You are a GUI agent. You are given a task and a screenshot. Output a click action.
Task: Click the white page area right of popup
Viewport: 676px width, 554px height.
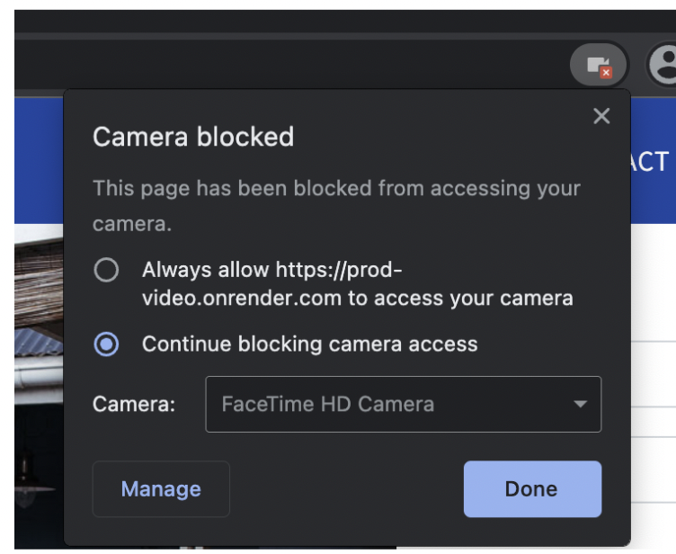[654, 378]
